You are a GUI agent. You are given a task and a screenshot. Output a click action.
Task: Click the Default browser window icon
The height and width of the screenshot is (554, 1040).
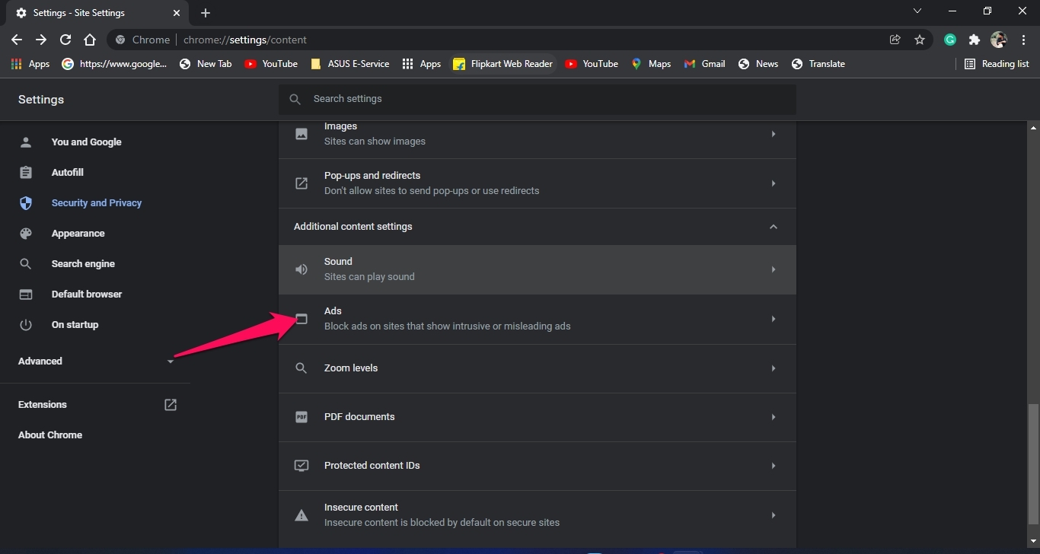click(26, 295)
